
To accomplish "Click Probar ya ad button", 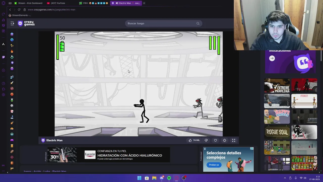I will (214, 165).
